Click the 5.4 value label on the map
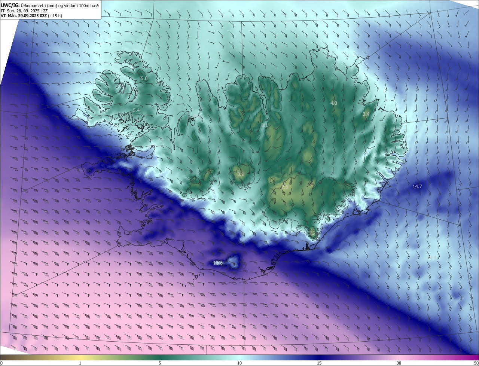479x366 pixels. [x=136, y=110]
